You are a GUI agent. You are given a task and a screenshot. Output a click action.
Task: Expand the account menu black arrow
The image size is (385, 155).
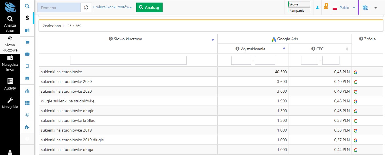pos(376,8)
